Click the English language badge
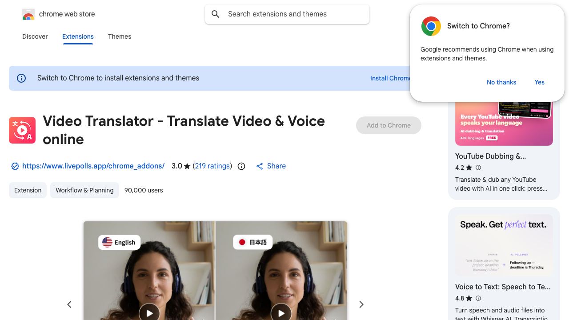This screenshot has width=569, height=320. click(x=119, y=242)
